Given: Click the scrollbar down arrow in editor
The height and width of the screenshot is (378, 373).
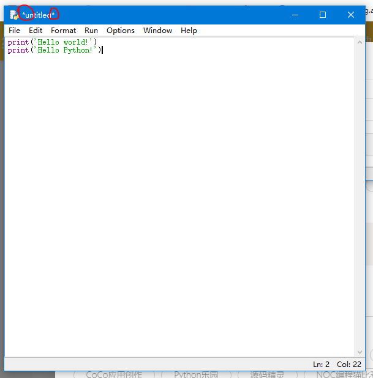Looking at the screenshot, I should [x=360, y=352].
